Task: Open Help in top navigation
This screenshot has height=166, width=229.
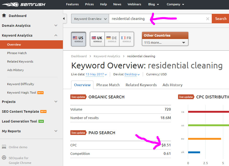Action: coord(103,5)
